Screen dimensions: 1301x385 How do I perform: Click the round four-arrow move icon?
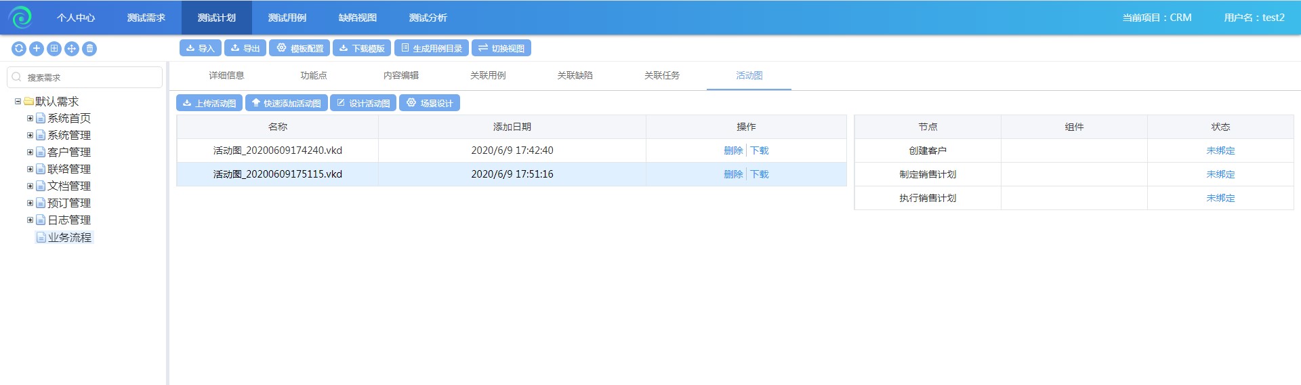[x=72, y=49]
